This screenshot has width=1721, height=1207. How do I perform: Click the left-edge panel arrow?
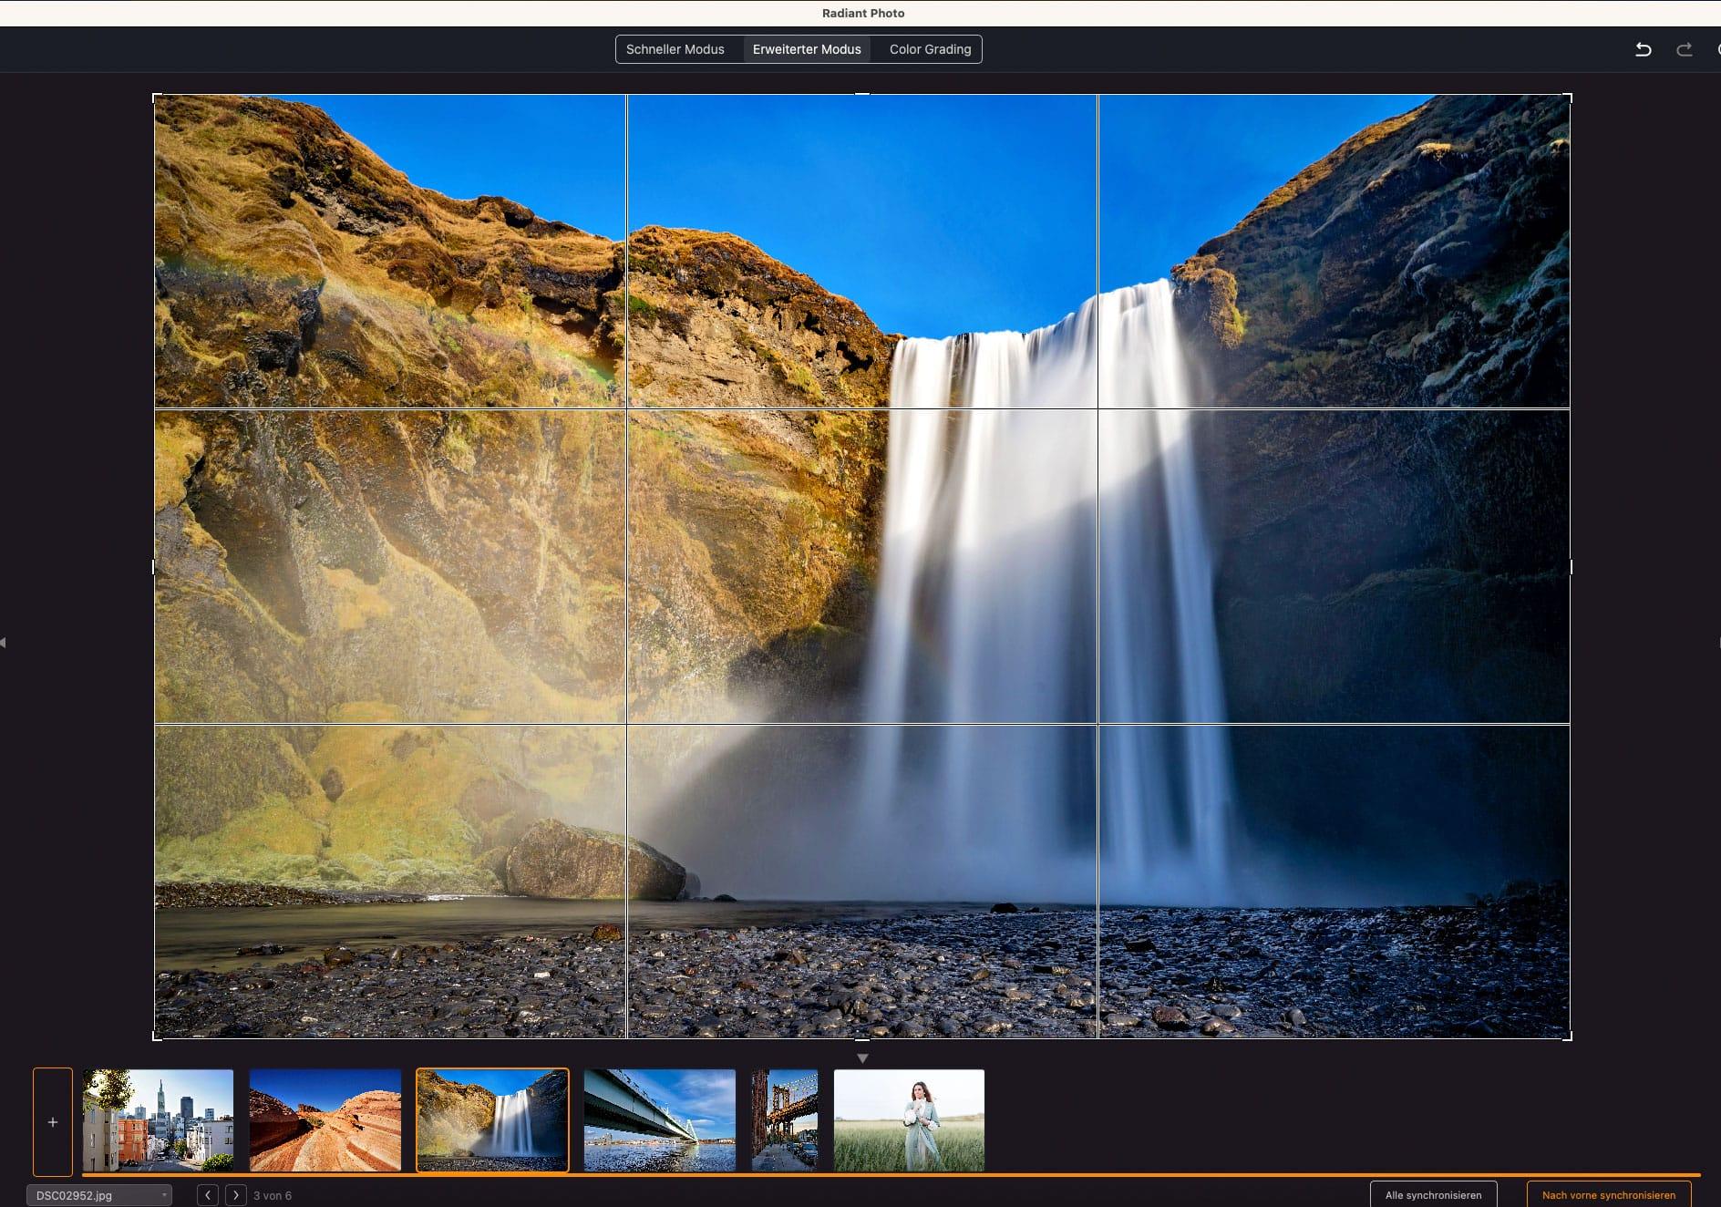tap(4, 641)
